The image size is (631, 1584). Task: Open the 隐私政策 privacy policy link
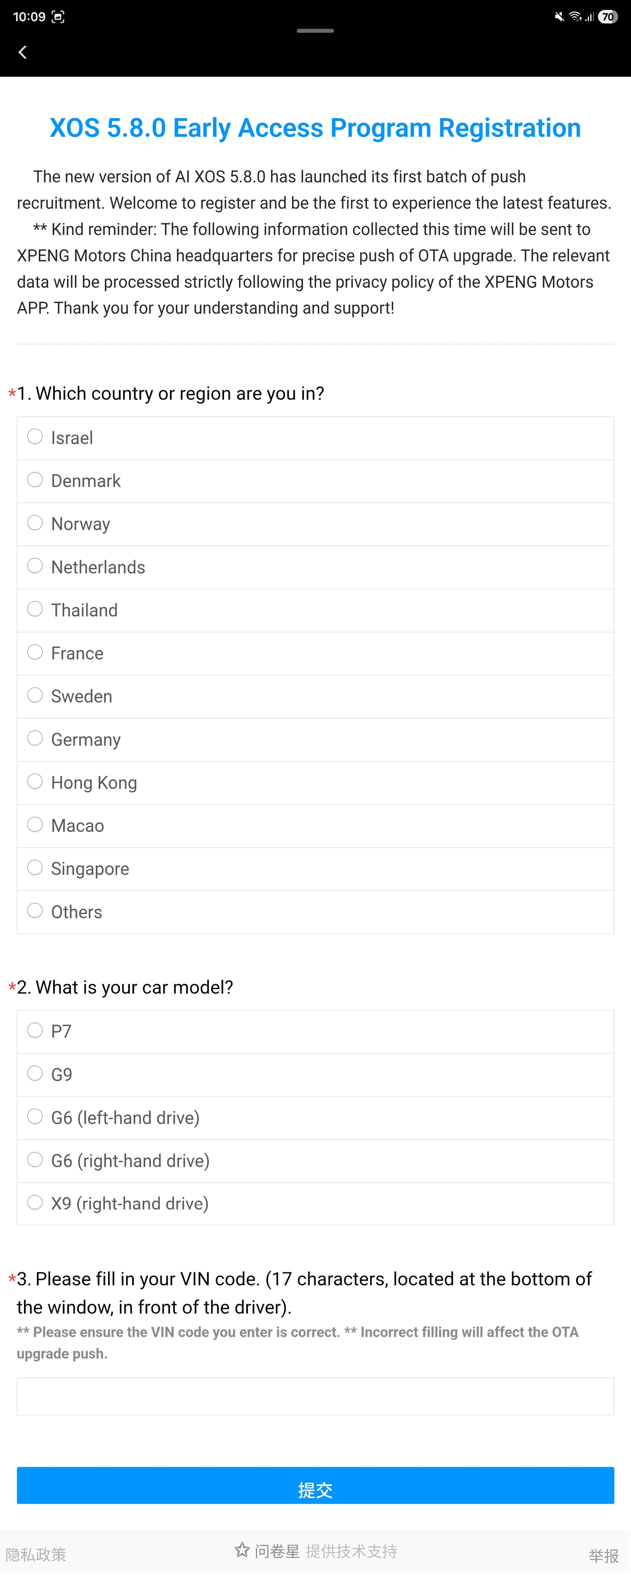click(35, 1554)
